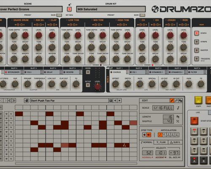This screenshot has width=211, height=169.
Task: Toggle Bitcrusher slot power LED
Action: 6,72
